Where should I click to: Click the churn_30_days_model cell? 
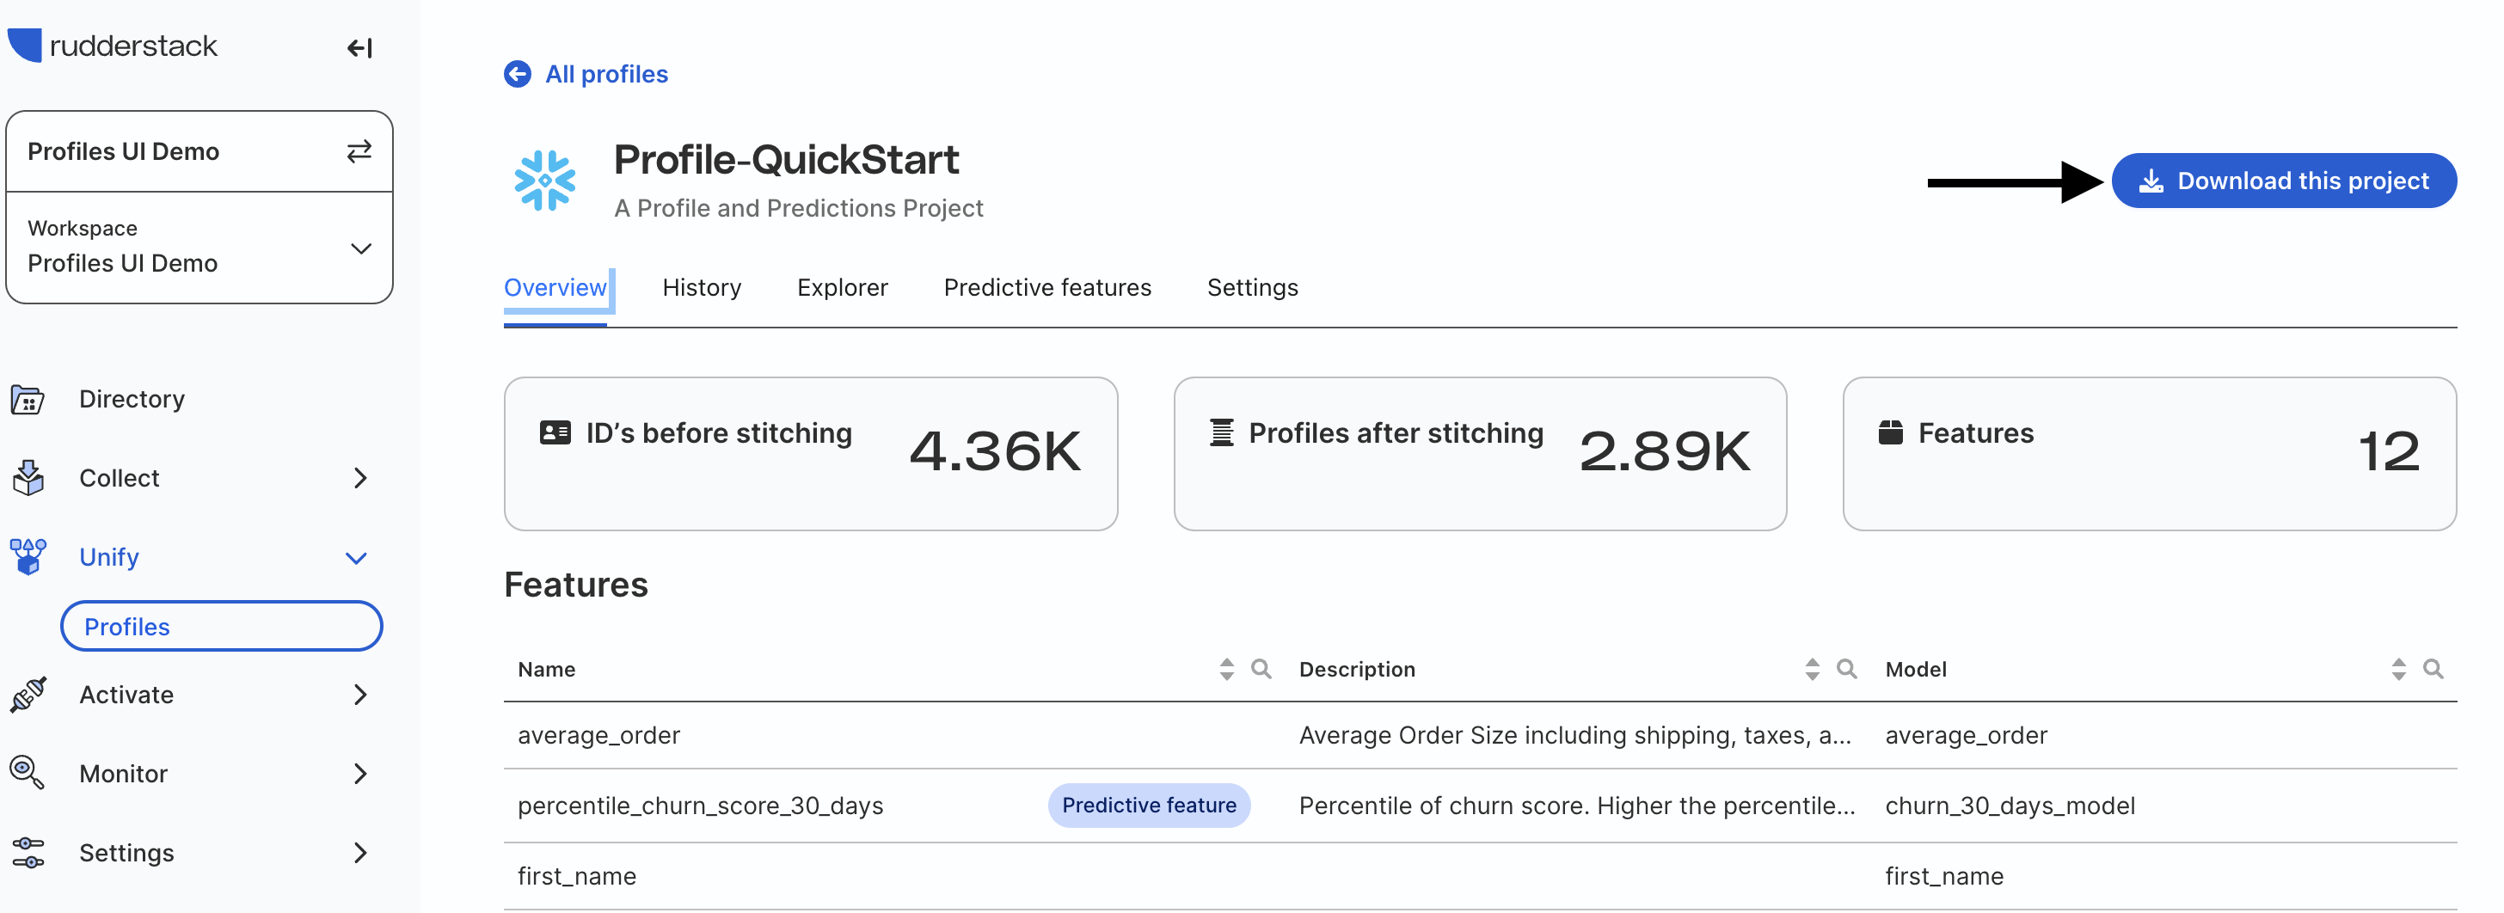[x=2010, y=806]
